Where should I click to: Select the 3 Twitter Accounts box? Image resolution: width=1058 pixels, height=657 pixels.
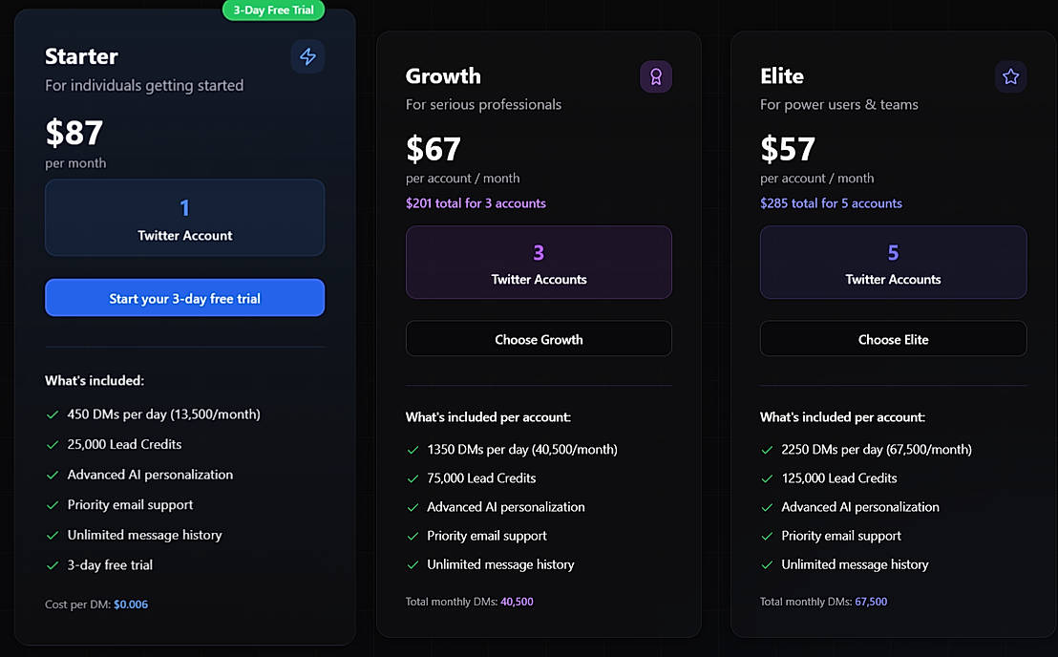tap(539, 262)
